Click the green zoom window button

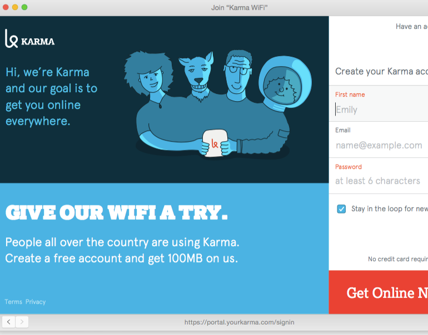pyautogui.click(x=24, y=7)
